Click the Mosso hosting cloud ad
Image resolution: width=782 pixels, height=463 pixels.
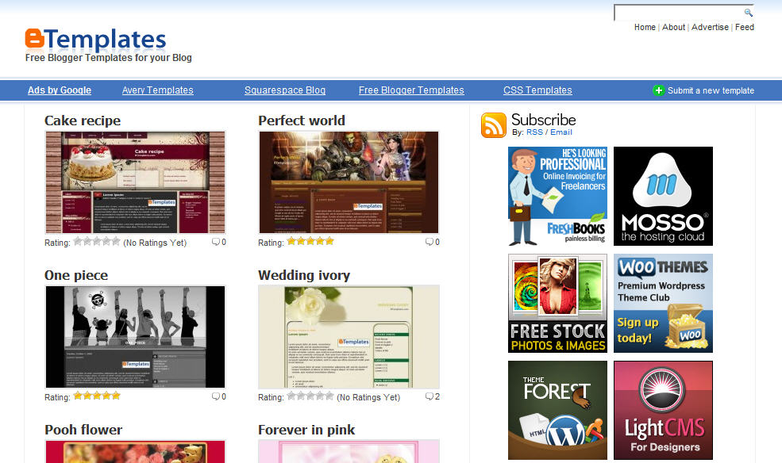click(x=663, y=196)
